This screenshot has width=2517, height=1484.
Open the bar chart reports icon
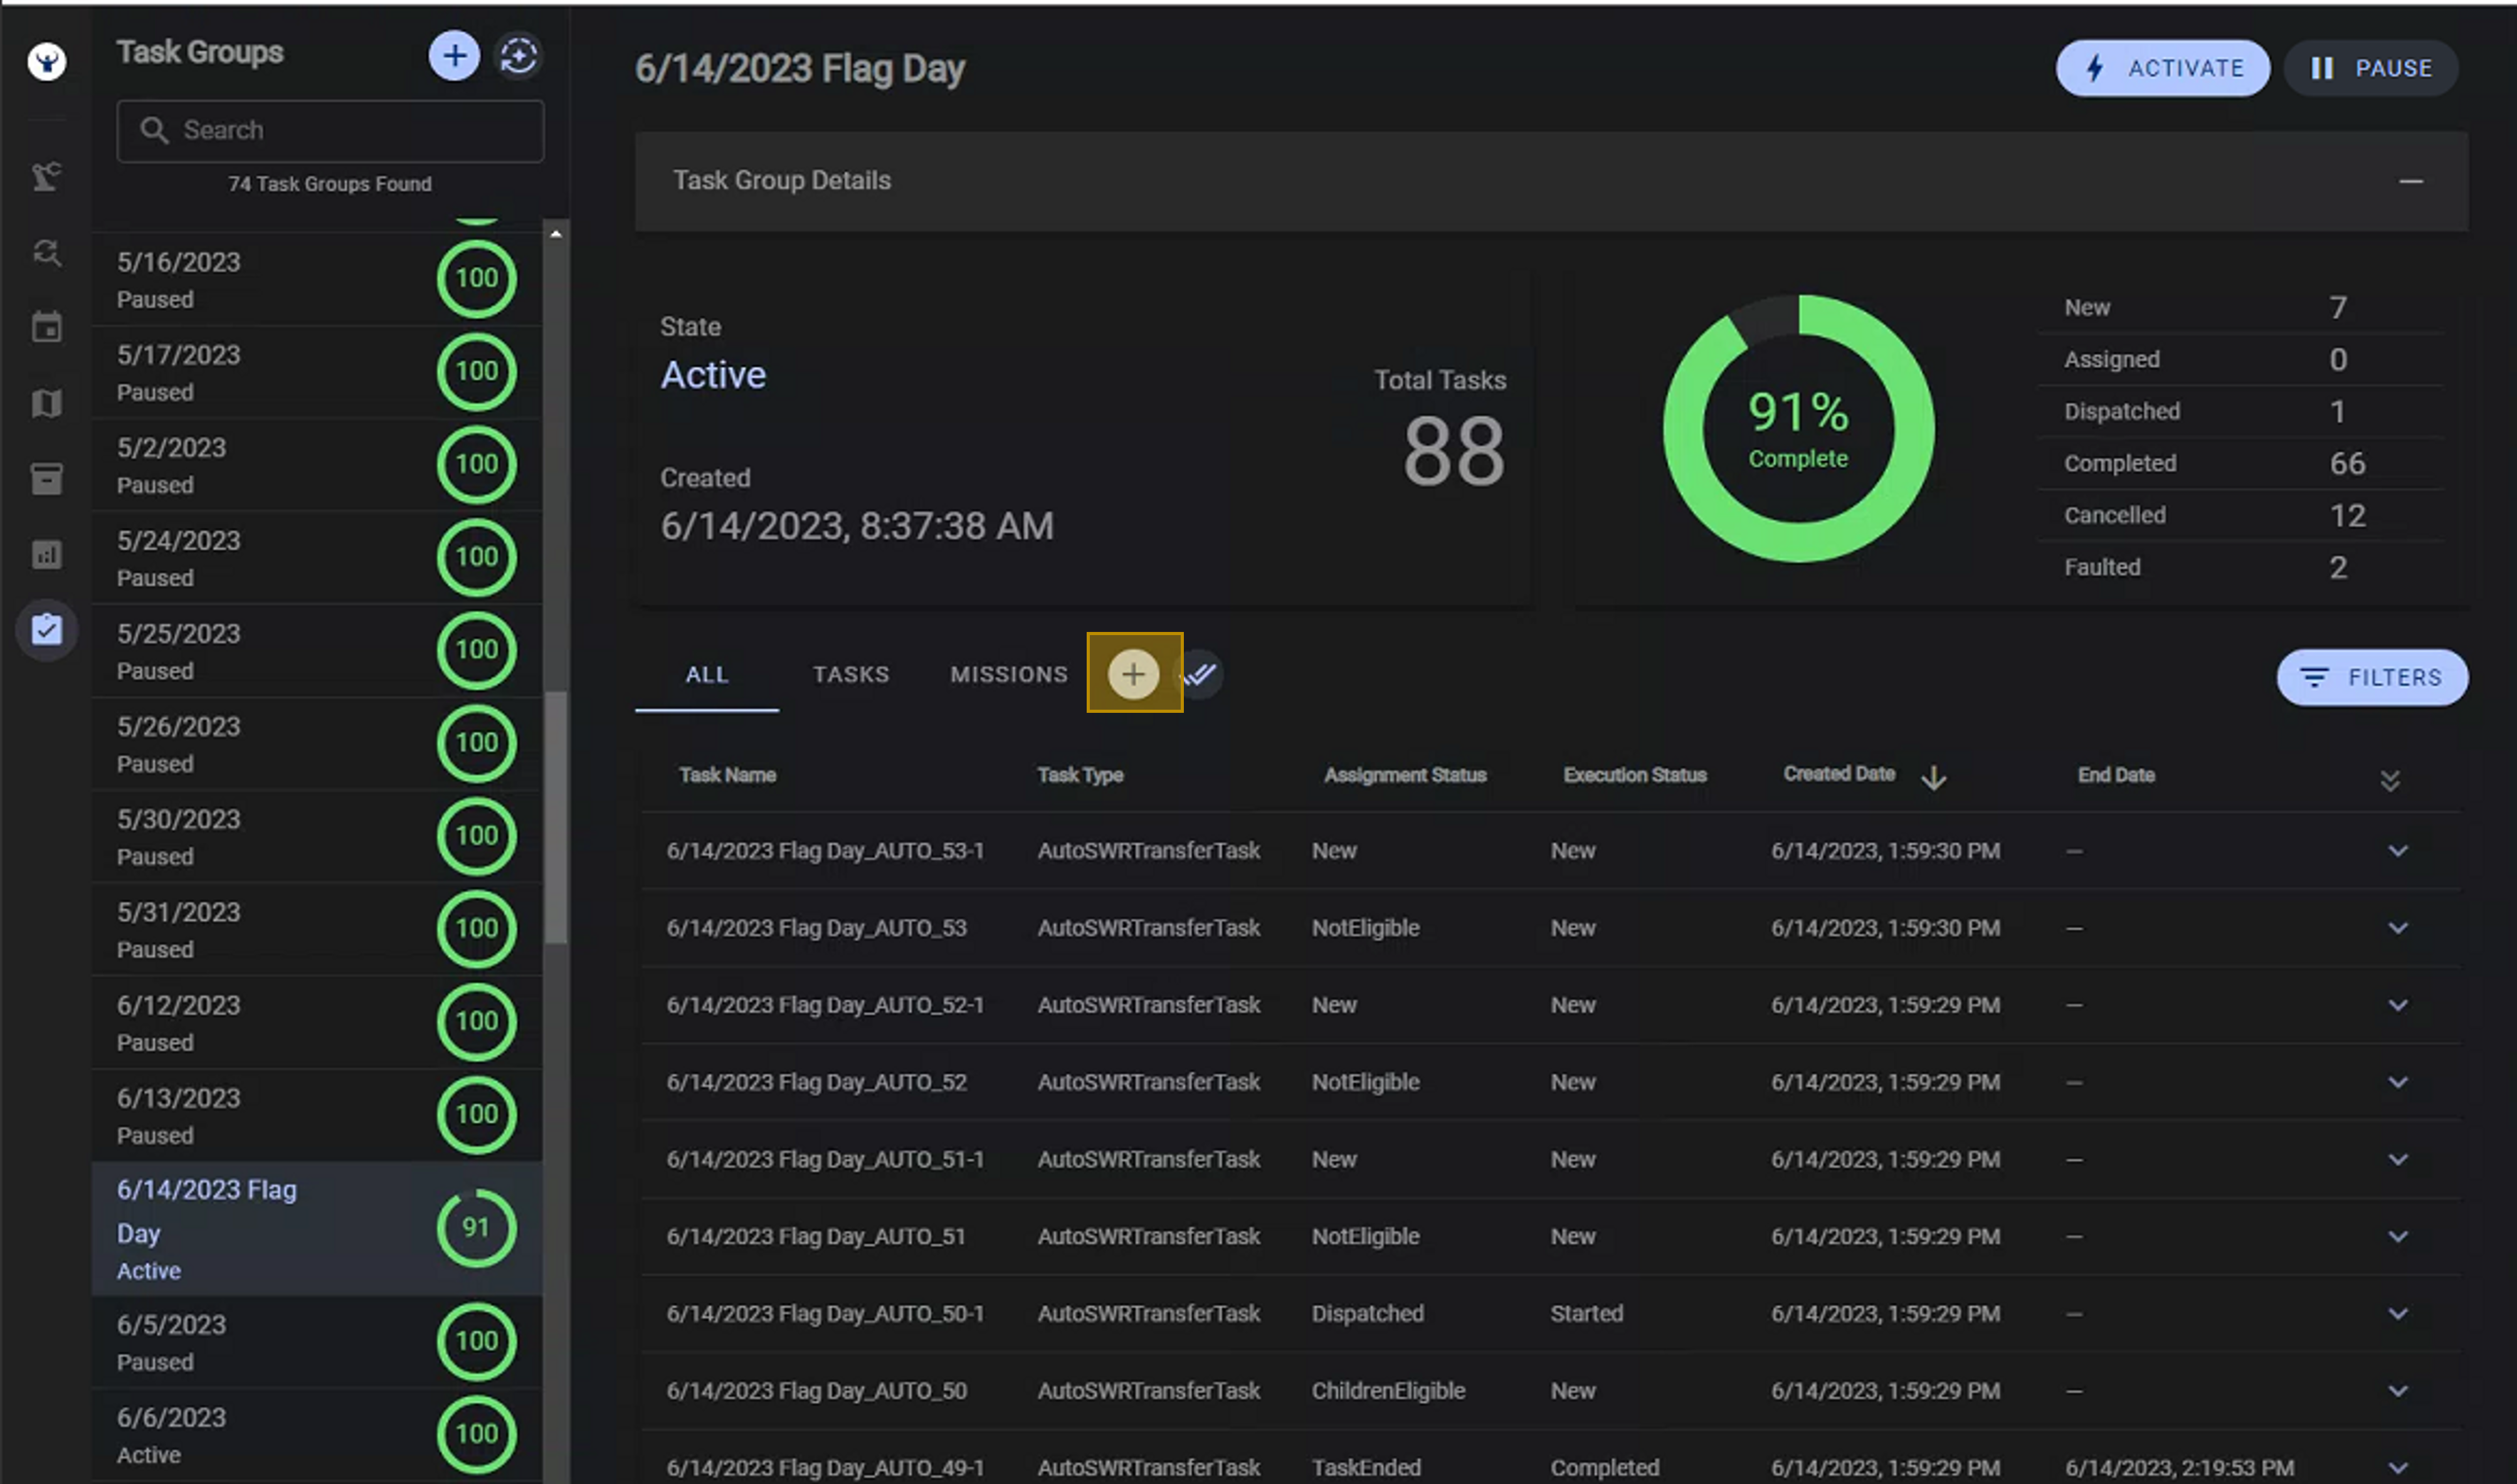(x=46, y=554)
